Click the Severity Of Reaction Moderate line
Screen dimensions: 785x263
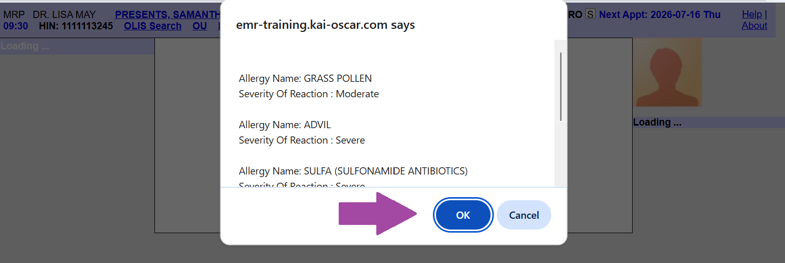coord(309,94)
